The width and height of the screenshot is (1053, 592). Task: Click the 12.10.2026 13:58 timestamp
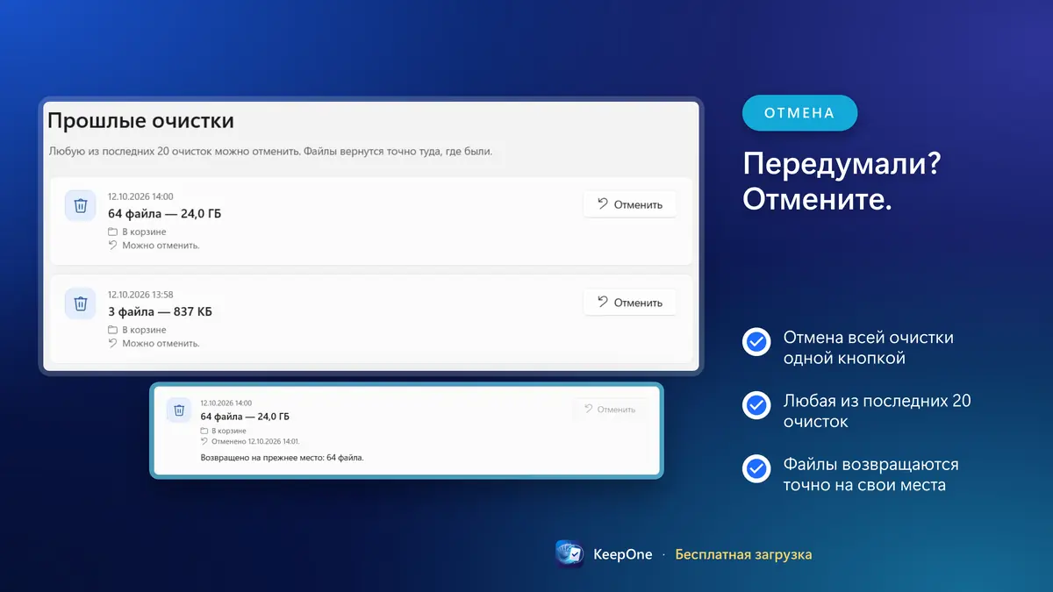point(140,295)
